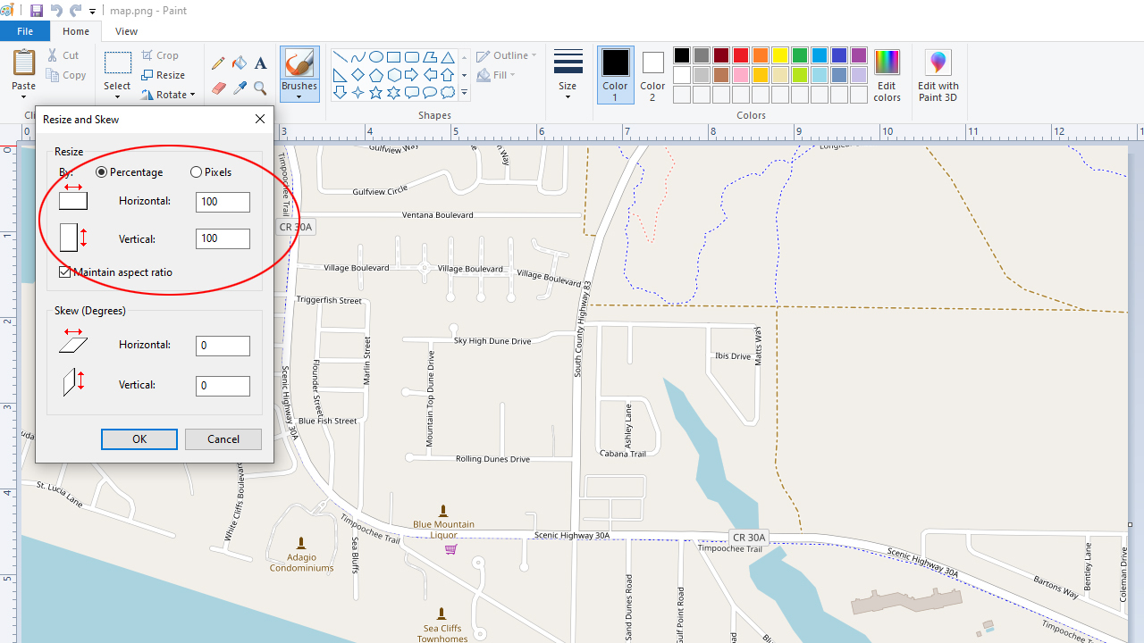This screenshot has height=643, width=1144.
Task: Click the Save icon in the title bar
Action: pos(37,11)
